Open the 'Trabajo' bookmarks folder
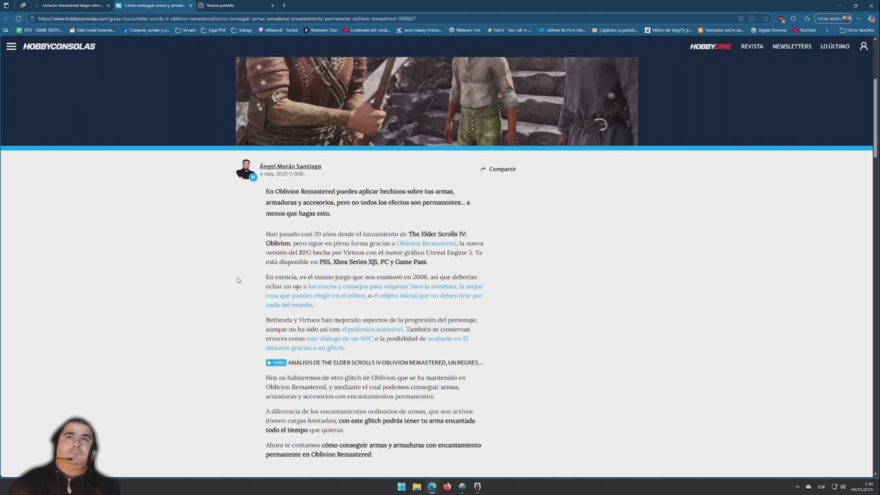The width and height of the screenshot is (880, 495). (242, 30)
